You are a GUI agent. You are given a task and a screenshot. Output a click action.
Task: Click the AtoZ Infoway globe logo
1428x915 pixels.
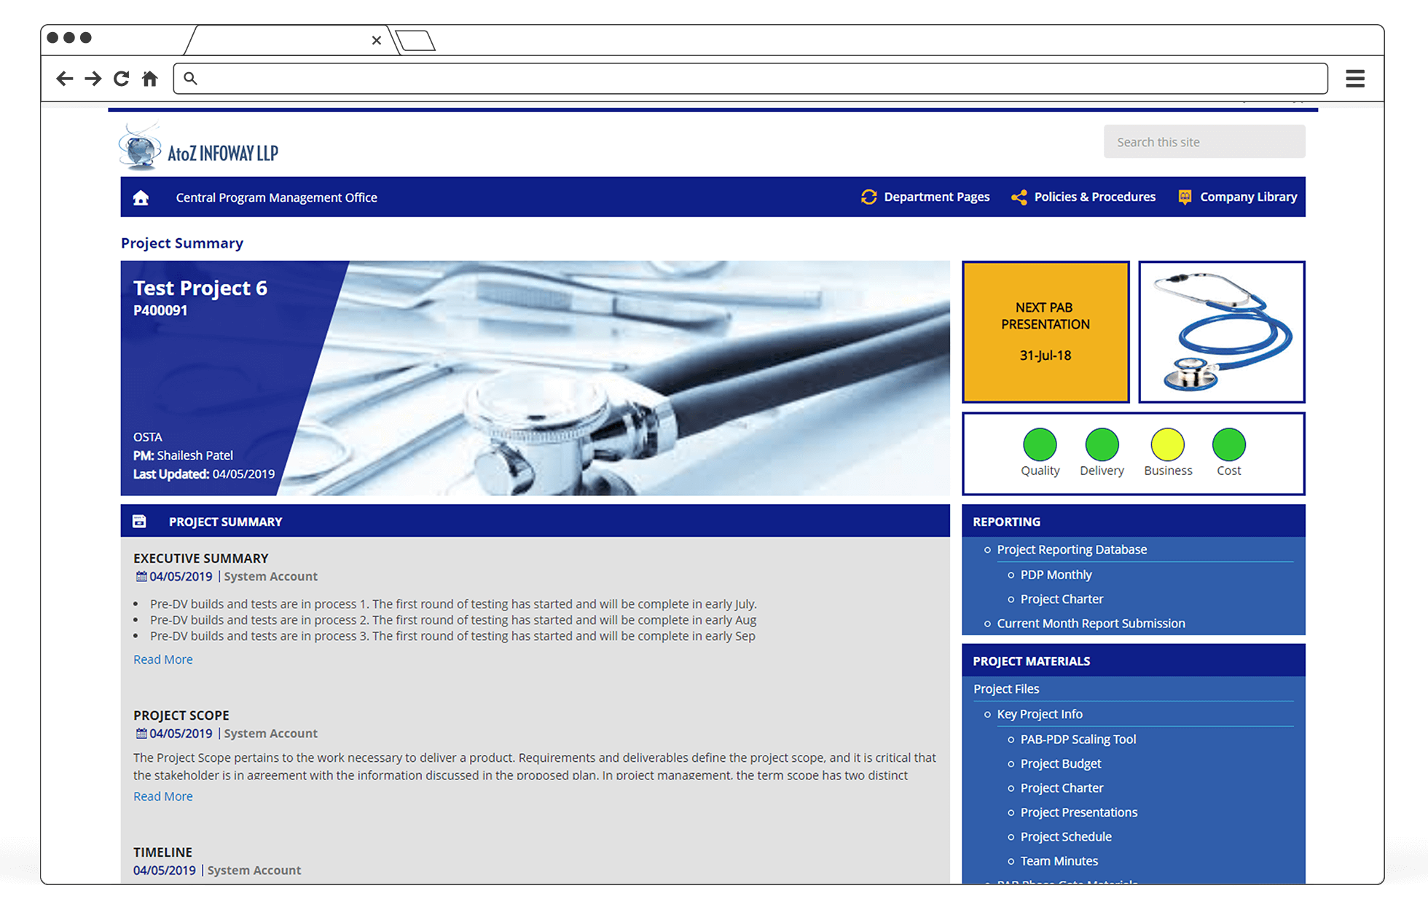[x=140, y=149]
